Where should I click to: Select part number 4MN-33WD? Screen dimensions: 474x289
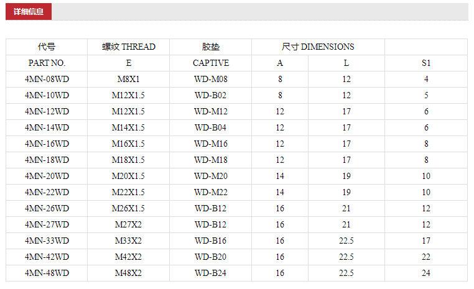pos(47,241)
